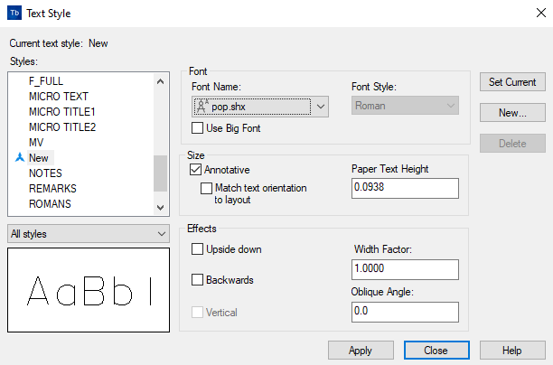This screenshot has width=553, height=365.
Task: Toggle Match text orientation to layout
Action: point(207,188)
